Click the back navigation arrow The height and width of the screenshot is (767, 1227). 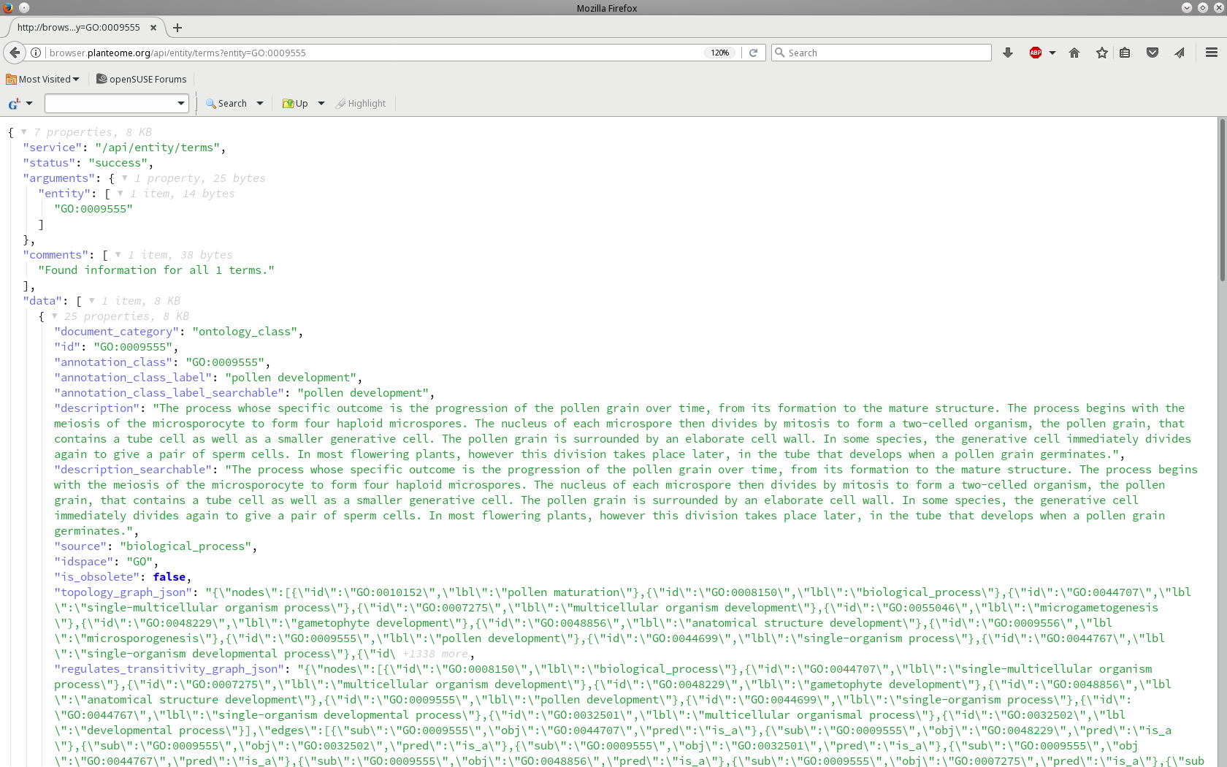click(15, 53)
